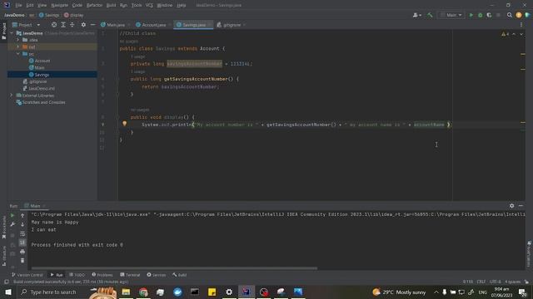
Task: Start debugging with the green bug icon
Action: coord(480,15)
